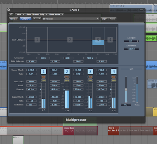This screenshot has width=157, height=144.
Task: Select band 2 number button
Action: (x=67, y=72)
